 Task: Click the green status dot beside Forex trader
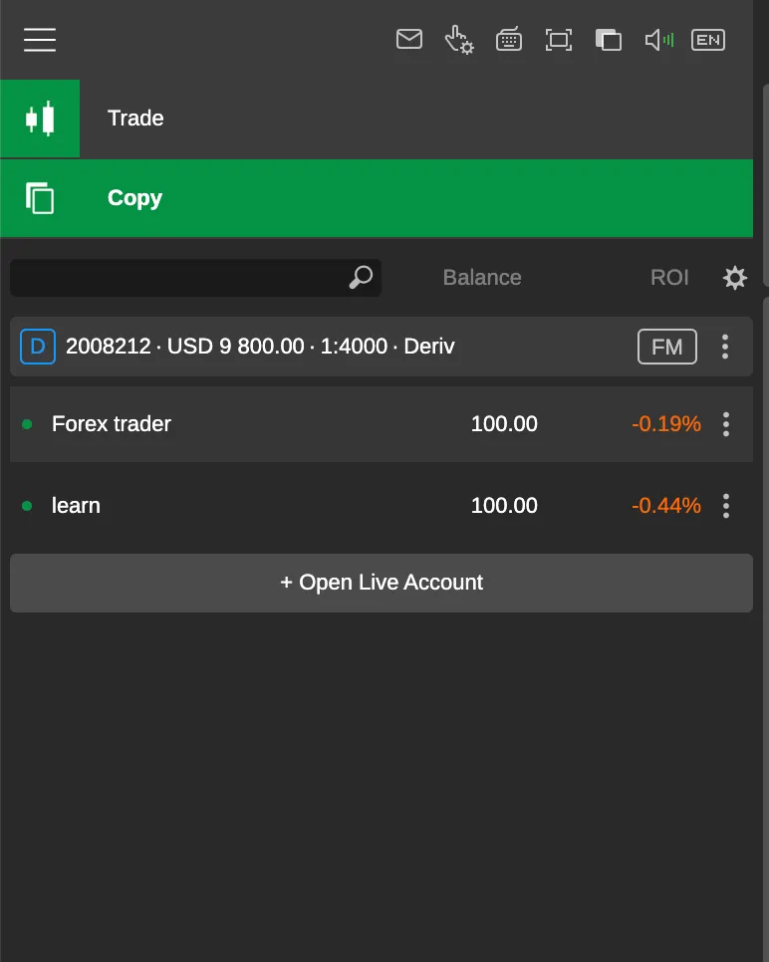click(27, 423)
